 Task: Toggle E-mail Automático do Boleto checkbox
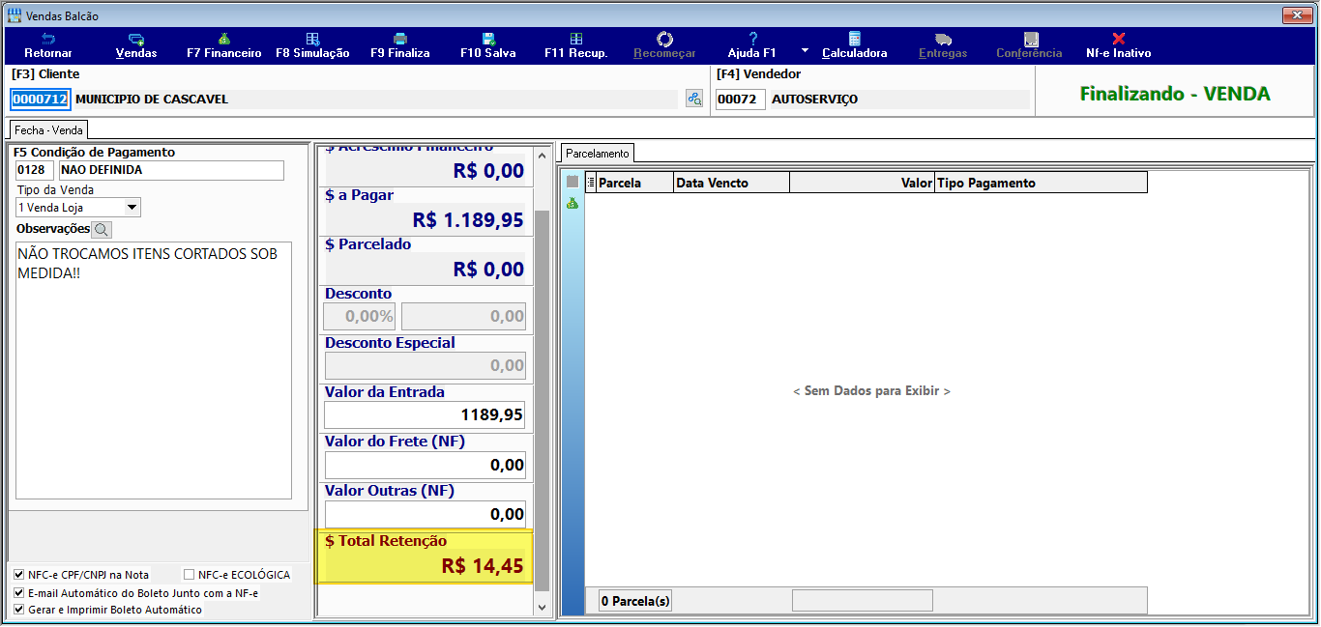19,592
